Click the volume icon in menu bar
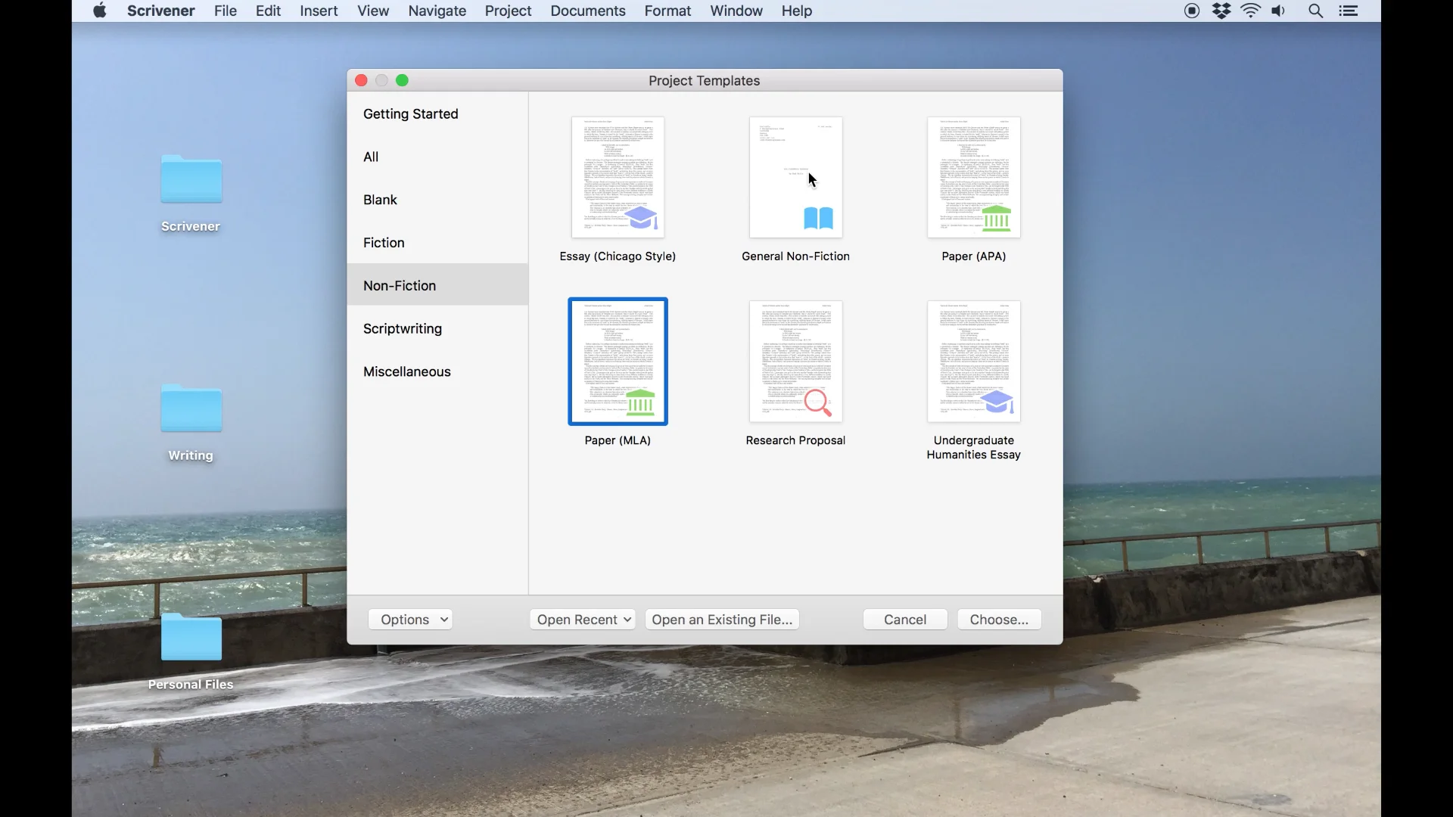The height and width of the screenshot is (817, 1453). (1279, 11)
